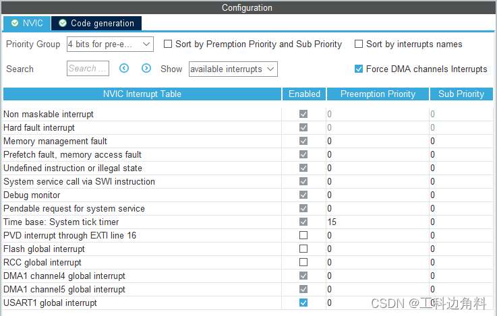The height and width of the screenshot is (316, 497).
Task: Select the RCC global interrupt row name
Action: (42, 263)
